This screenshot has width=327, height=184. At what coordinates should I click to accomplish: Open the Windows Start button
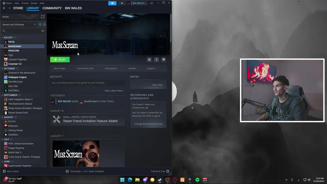(x=122, y=180)
